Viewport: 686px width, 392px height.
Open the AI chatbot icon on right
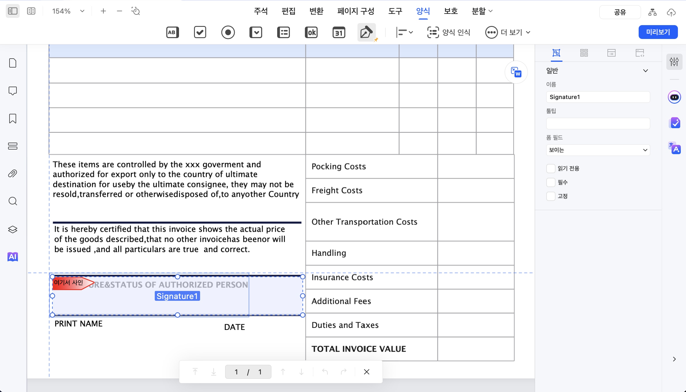click(674, 97)
